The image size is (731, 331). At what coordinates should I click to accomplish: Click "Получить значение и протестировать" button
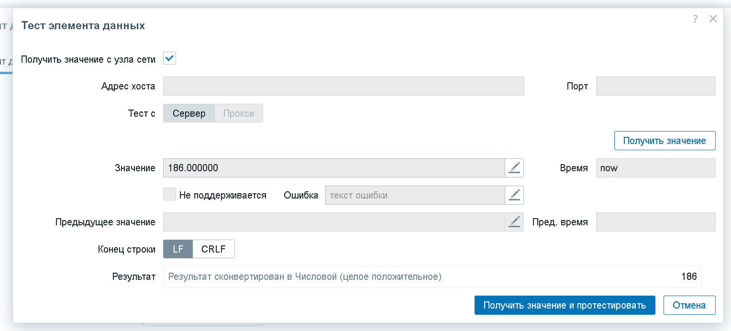click(x=565, y=305)
